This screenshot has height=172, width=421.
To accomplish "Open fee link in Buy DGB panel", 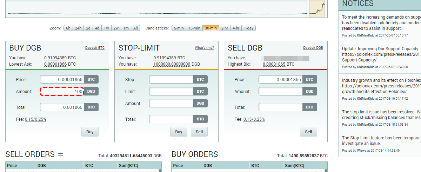I will coord(35,119).
